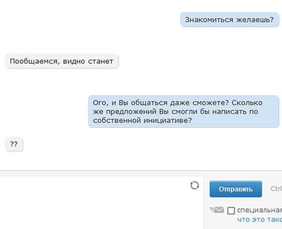
Task: Select the "??" message bubble
Action: (14, 144)
